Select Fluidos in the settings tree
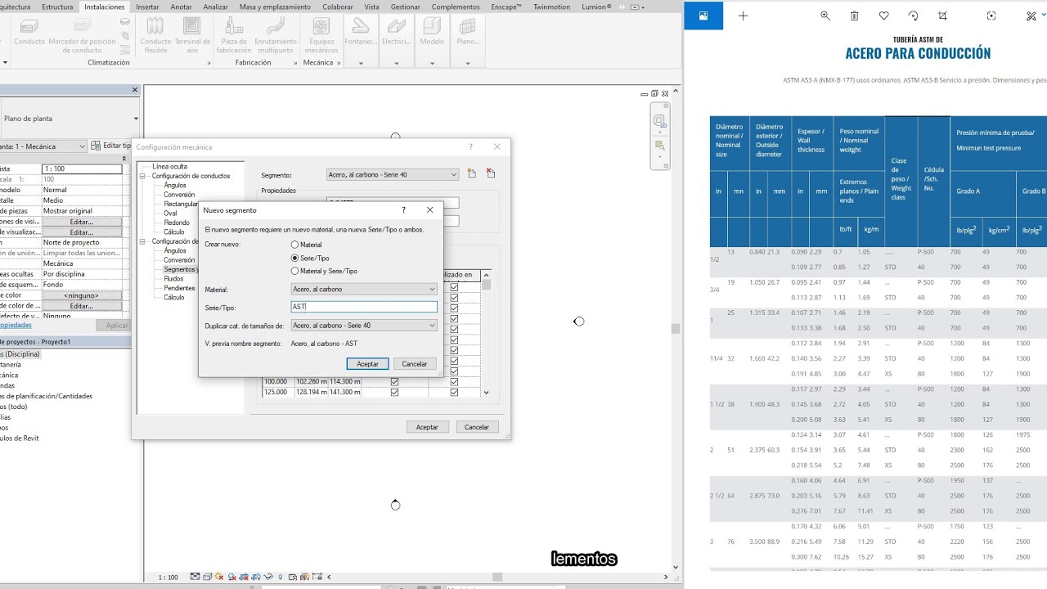 pos(173,279)
